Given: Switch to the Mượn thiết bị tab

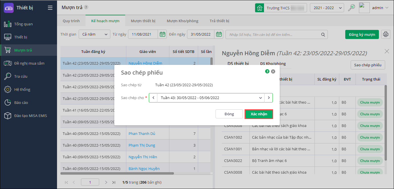Looking at the screenshot, I should click(143, 21).
